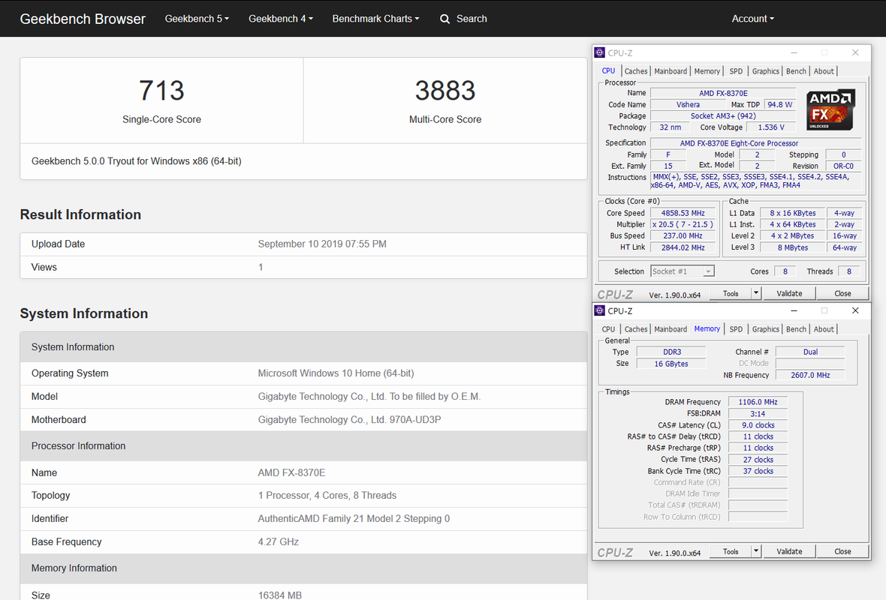Open Bench tab in bottom CPU-Z window
Screen dimensions: 886x600
coord(796,329)
